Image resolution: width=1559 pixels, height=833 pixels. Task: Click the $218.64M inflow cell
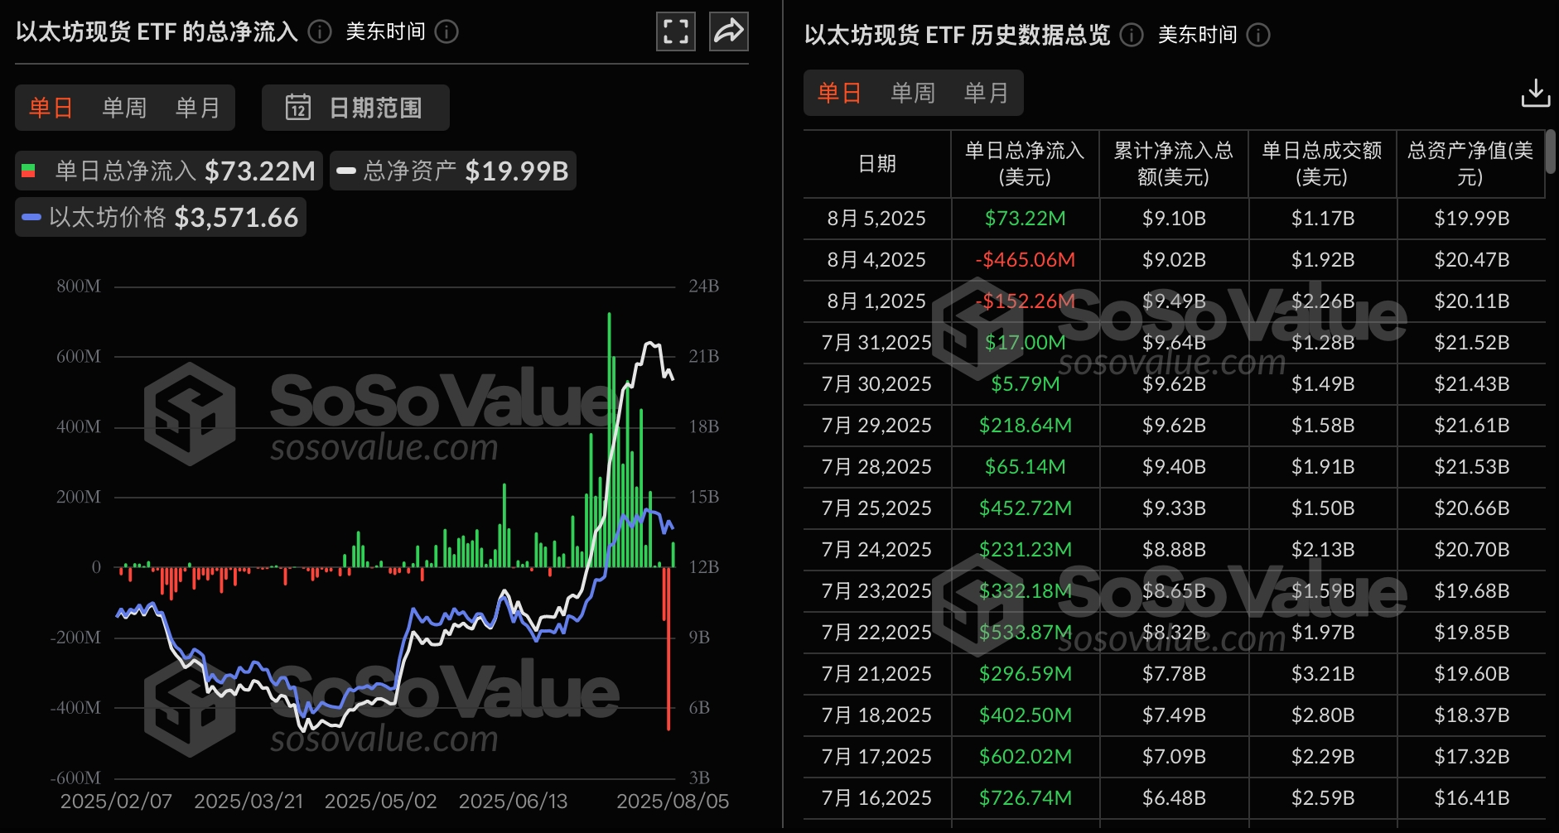[1025, 426]
